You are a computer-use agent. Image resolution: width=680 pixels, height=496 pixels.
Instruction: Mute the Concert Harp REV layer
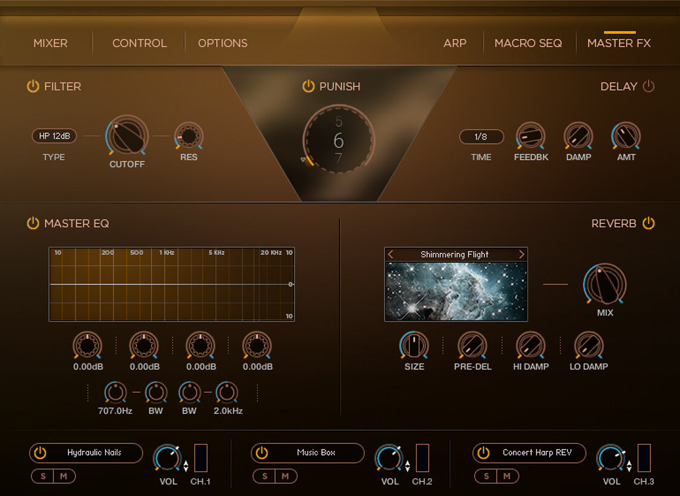tap(507, 477)
